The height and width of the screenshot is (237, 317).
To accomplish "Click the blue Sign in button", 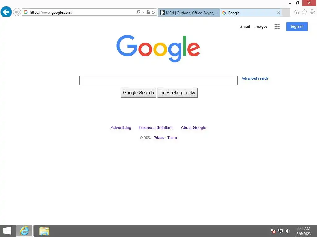I will pyautogui.click(x=297, y=27).
